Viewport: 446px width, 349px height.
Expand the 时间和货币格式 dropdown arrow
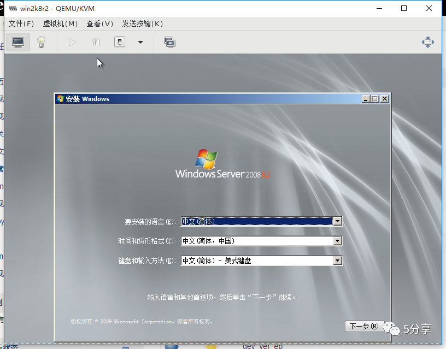coord(338,241)
